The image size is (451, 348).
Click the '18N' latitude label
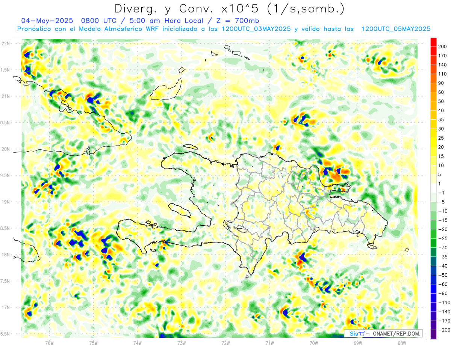click(x=6, y=255)
